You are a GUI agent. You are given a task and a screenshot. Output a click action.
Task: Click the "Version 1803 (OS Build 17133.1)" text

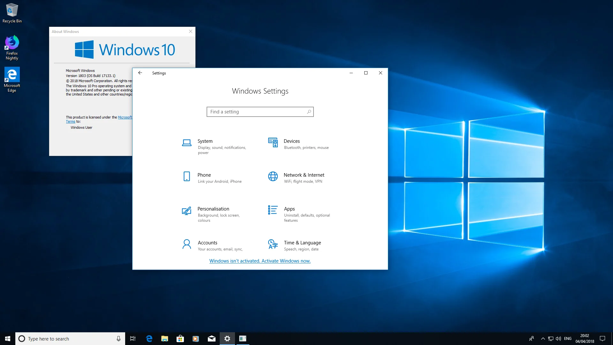tap(91, 76)
